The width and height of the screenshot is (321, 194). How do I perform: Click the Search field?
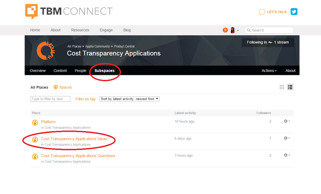269,30
